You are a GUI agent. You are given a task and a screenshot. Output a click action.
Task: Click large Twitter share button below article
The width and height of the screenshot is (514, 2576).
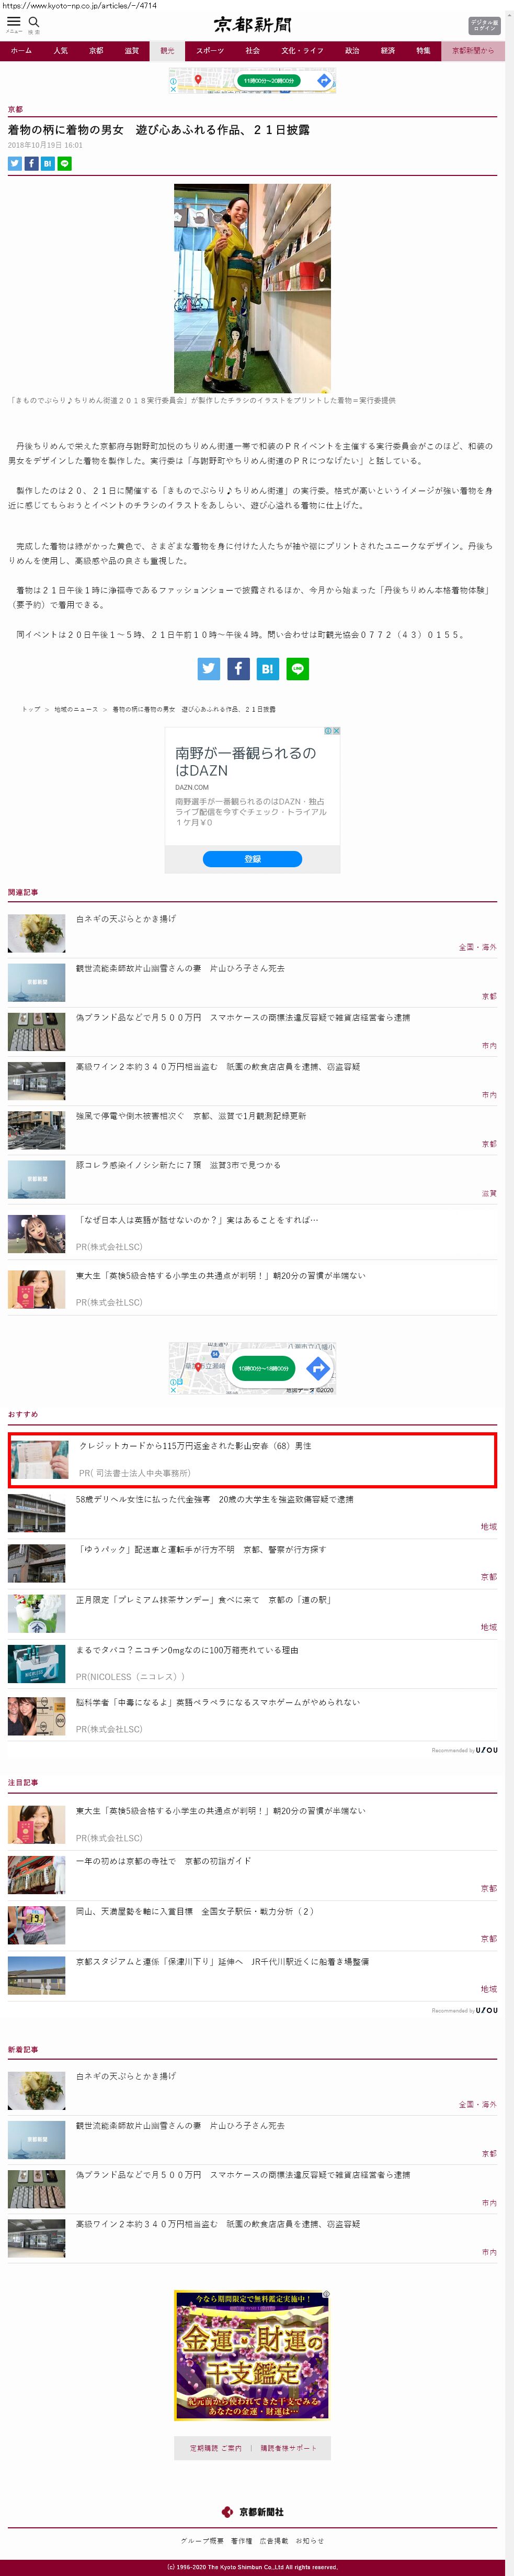pyautogui.click(x=209, y=668)
